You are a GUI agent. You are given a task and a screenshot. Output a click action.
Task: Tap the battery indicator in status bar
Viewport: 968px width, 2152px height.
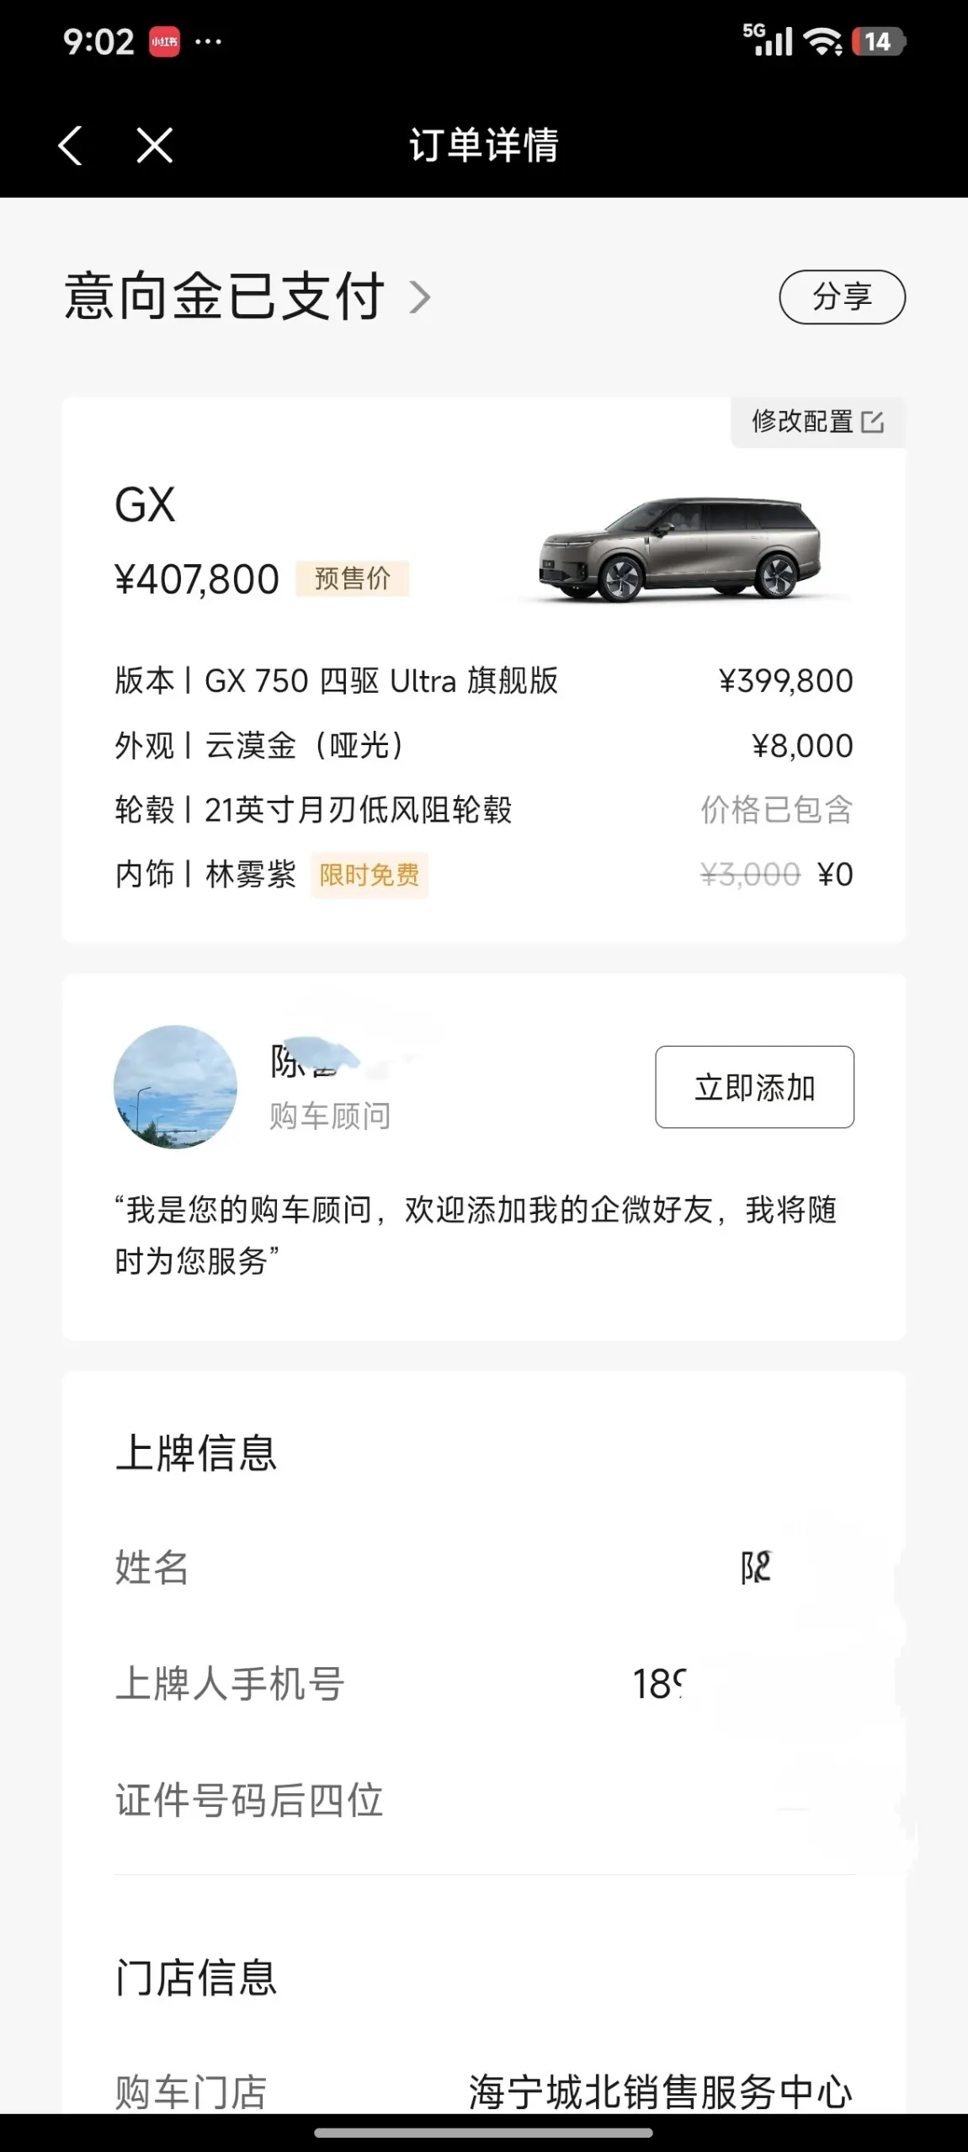(x=878, y=41)
